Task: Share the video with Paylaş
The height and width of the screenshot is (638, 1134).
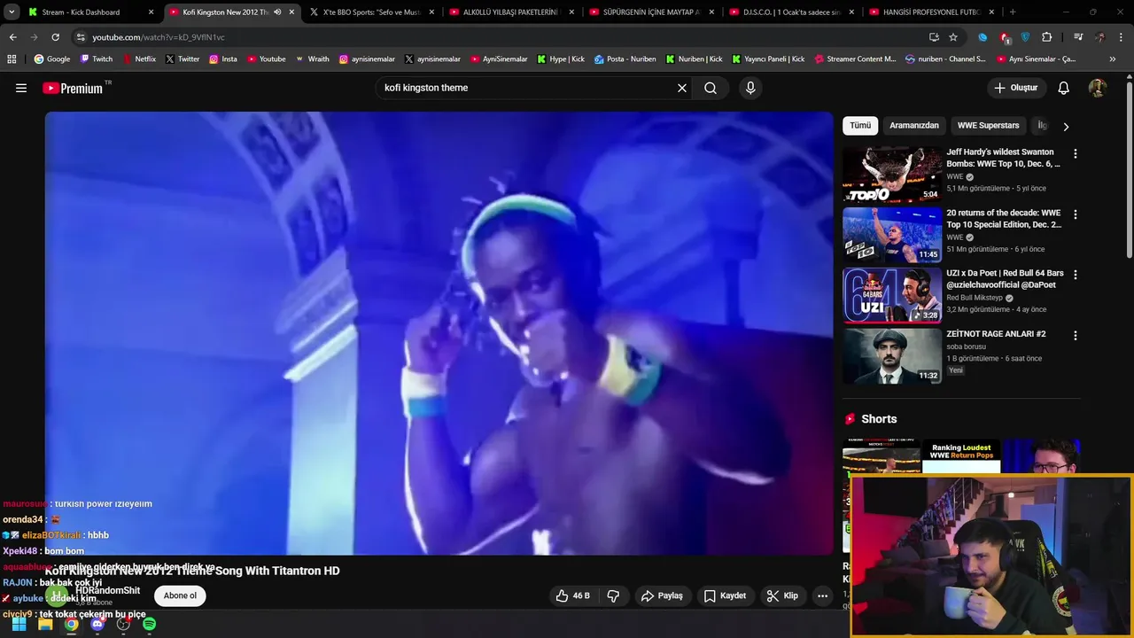Action: point(662,595)
